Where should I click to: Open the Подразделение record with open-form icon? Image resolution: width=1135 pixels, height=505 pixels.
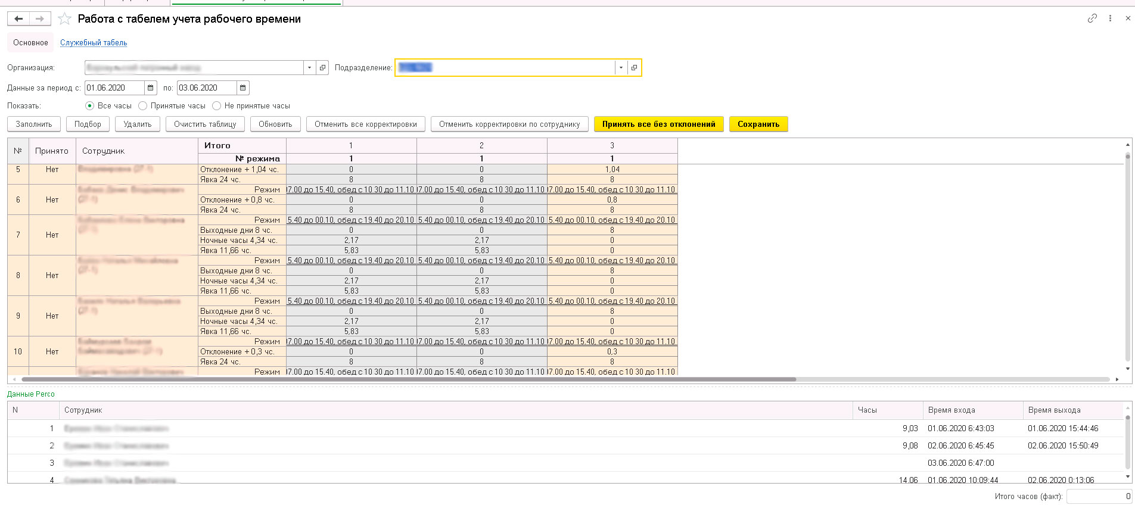click(634, 68)
